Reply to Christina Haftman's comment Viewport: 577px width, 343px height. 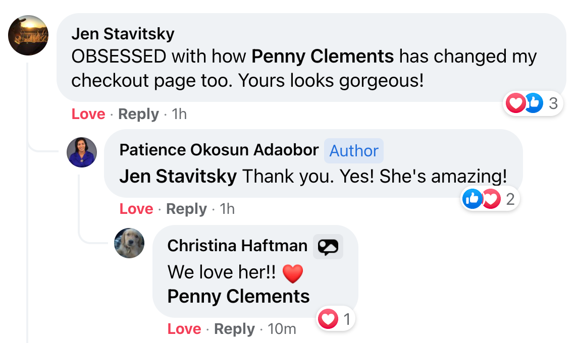pos(234,329)
